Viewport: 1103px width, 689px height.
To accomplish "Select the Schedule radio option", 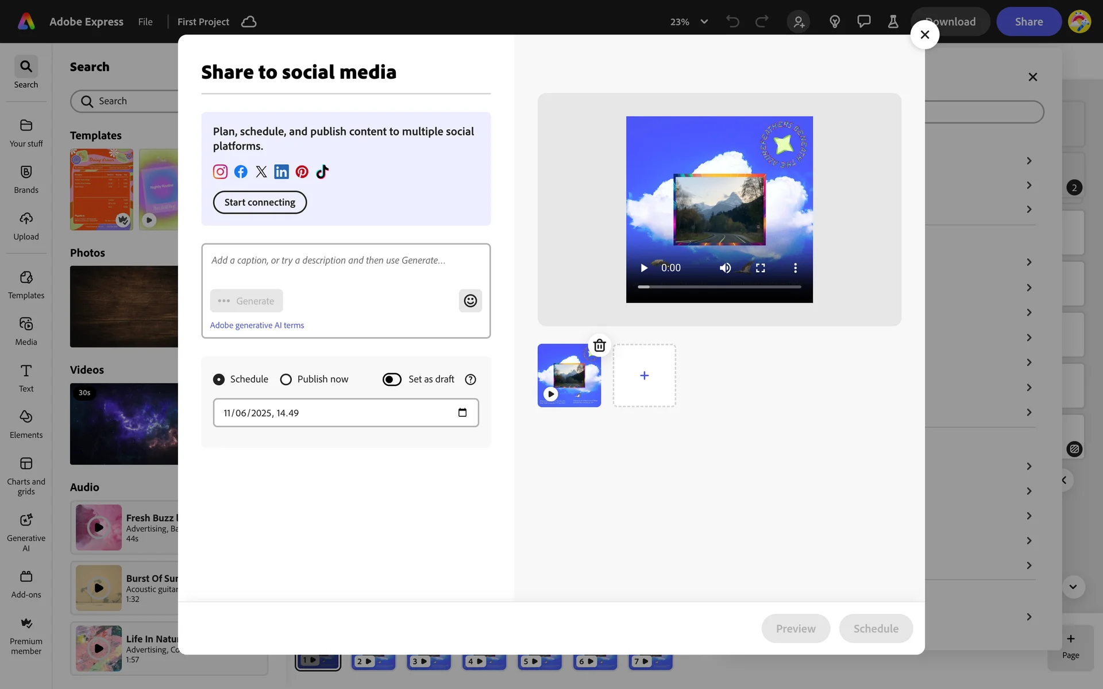I will (219, 380).
